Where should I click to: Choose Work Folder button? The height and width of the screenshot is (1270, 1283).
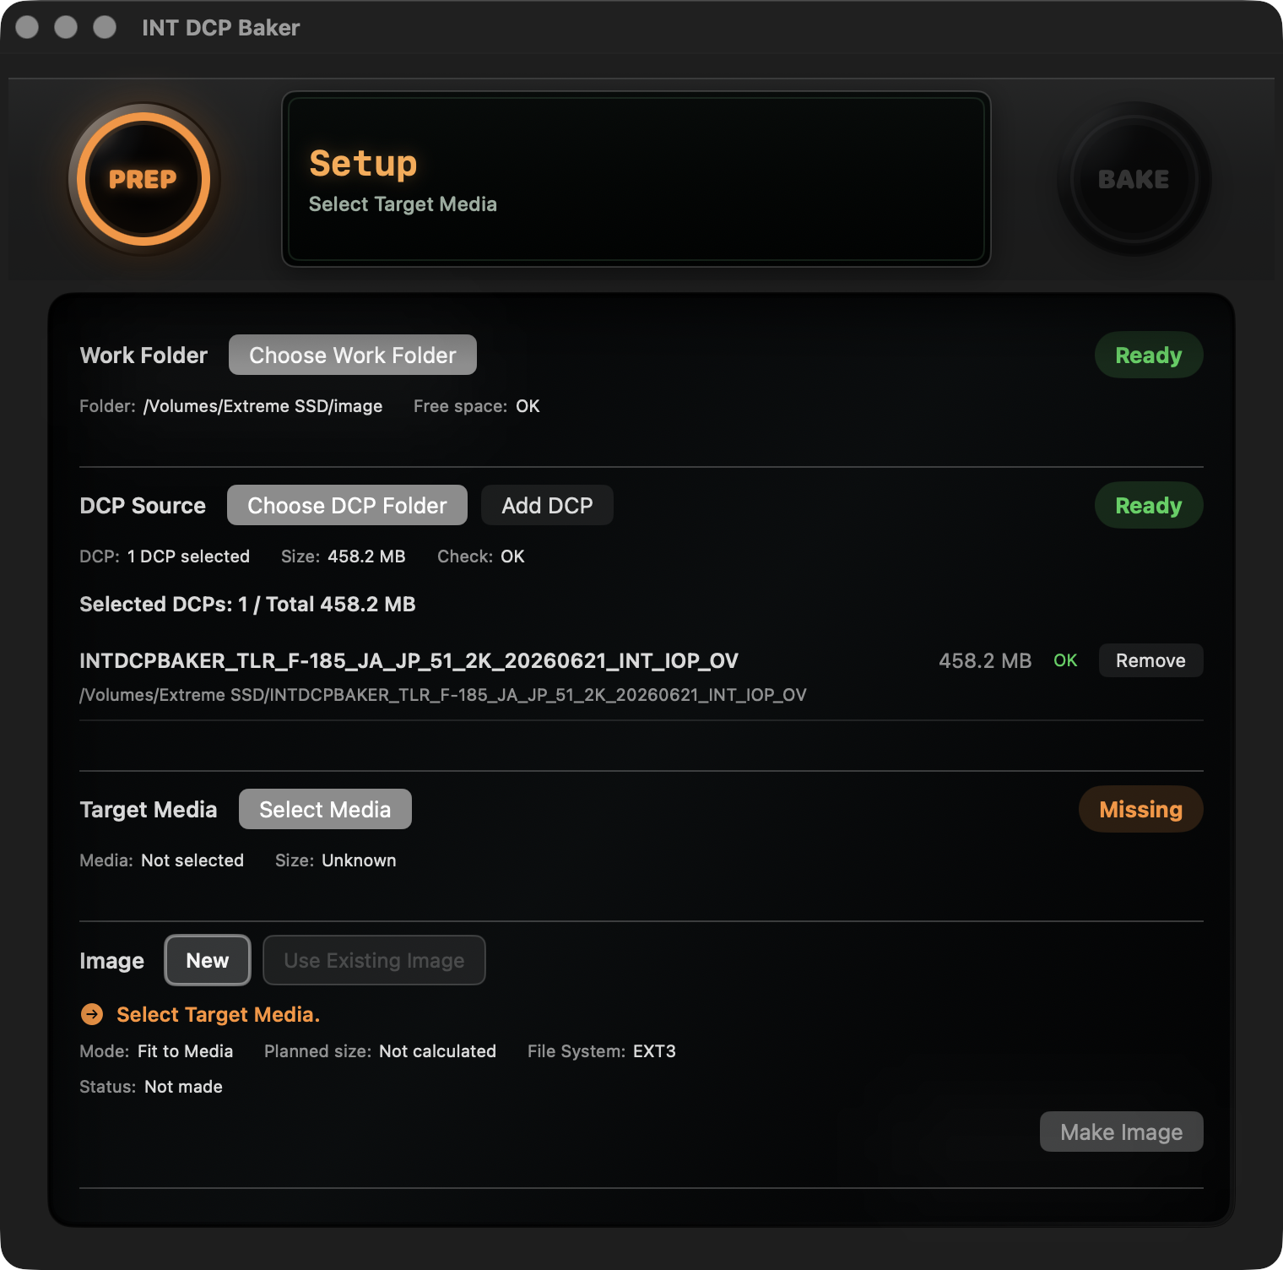pyautogui.click(x=353, y=355)
